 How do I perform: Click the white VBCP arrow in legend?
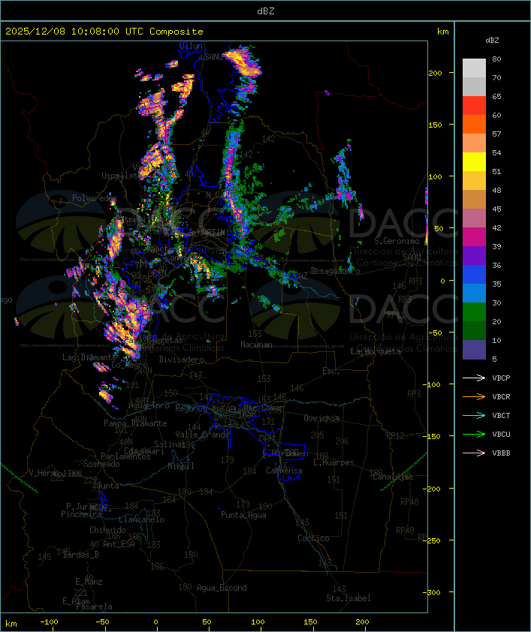474,378
